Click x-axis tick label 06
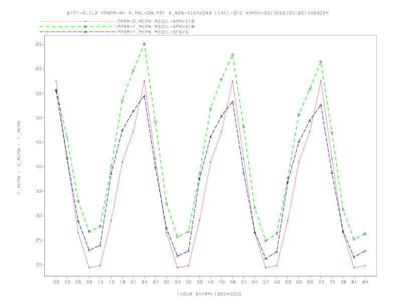The image size is (398, 307). [78, 282]
